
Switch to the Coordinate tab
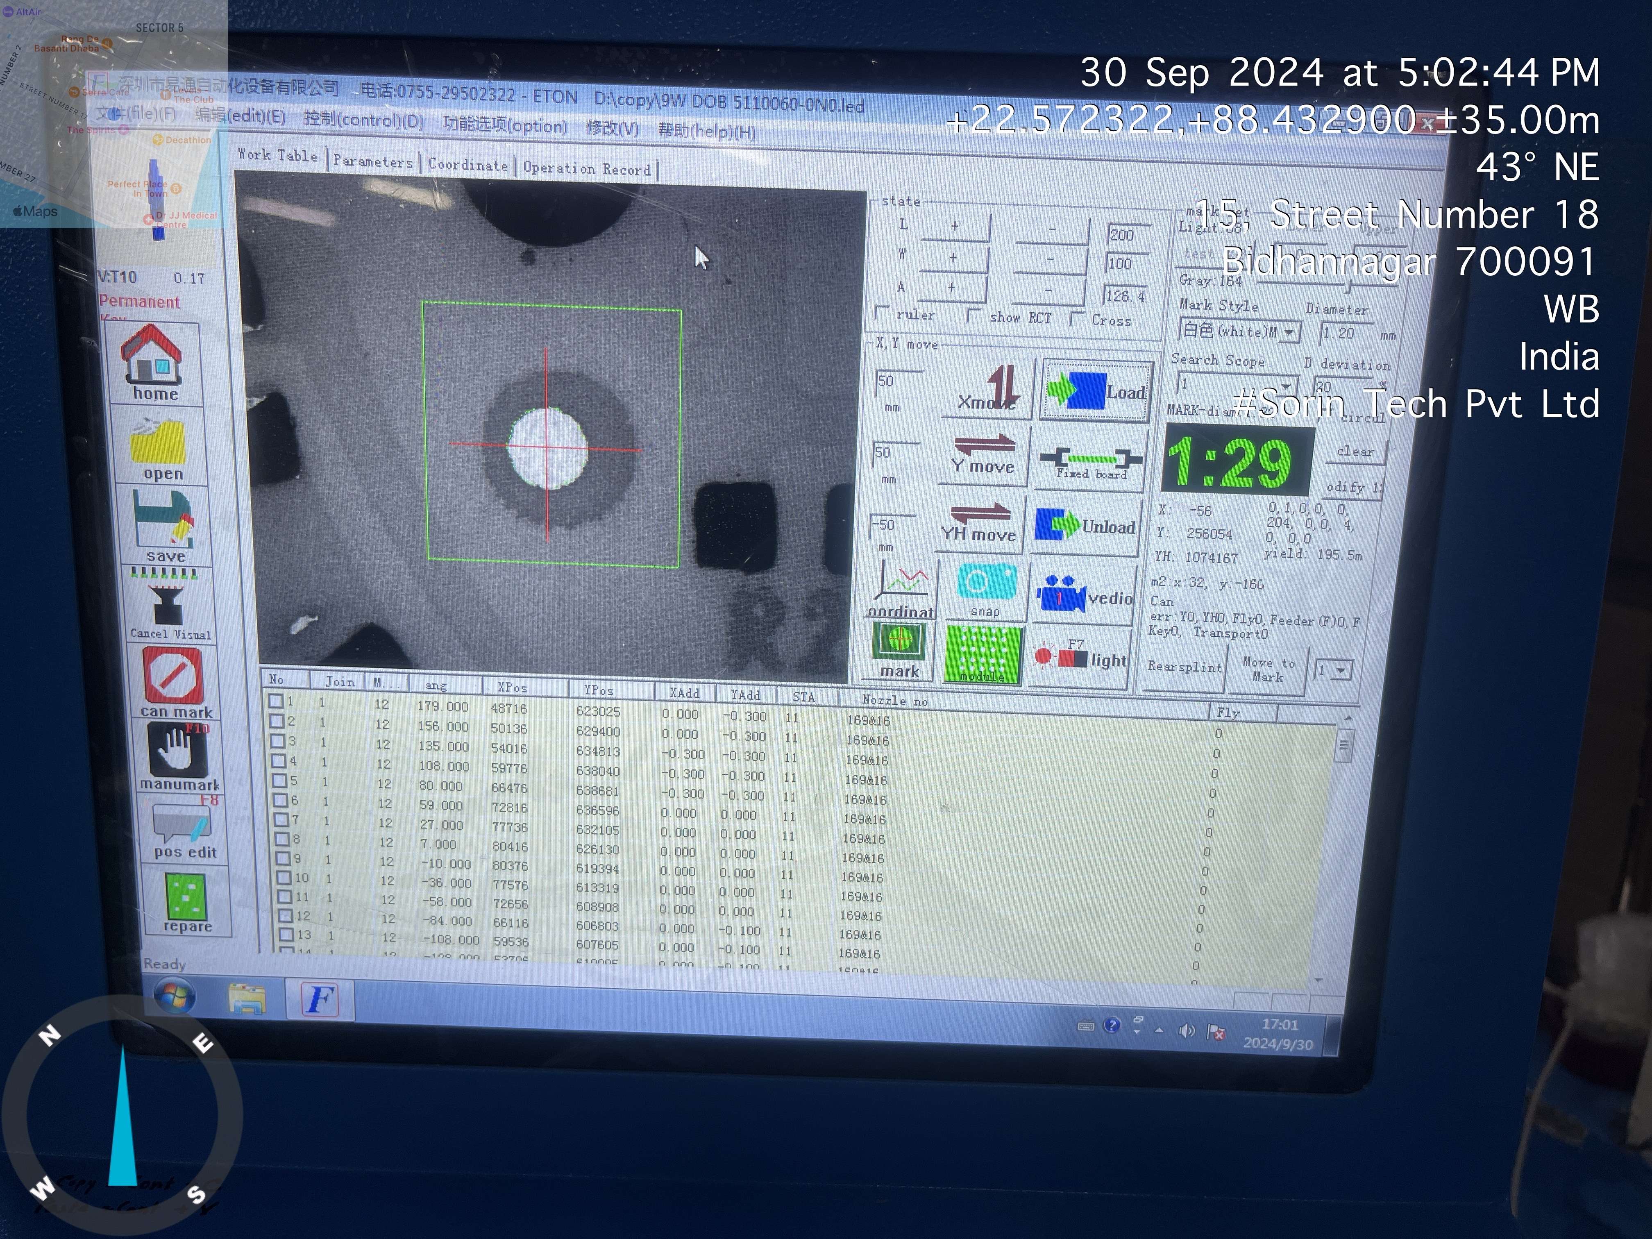tap(468, 165)
